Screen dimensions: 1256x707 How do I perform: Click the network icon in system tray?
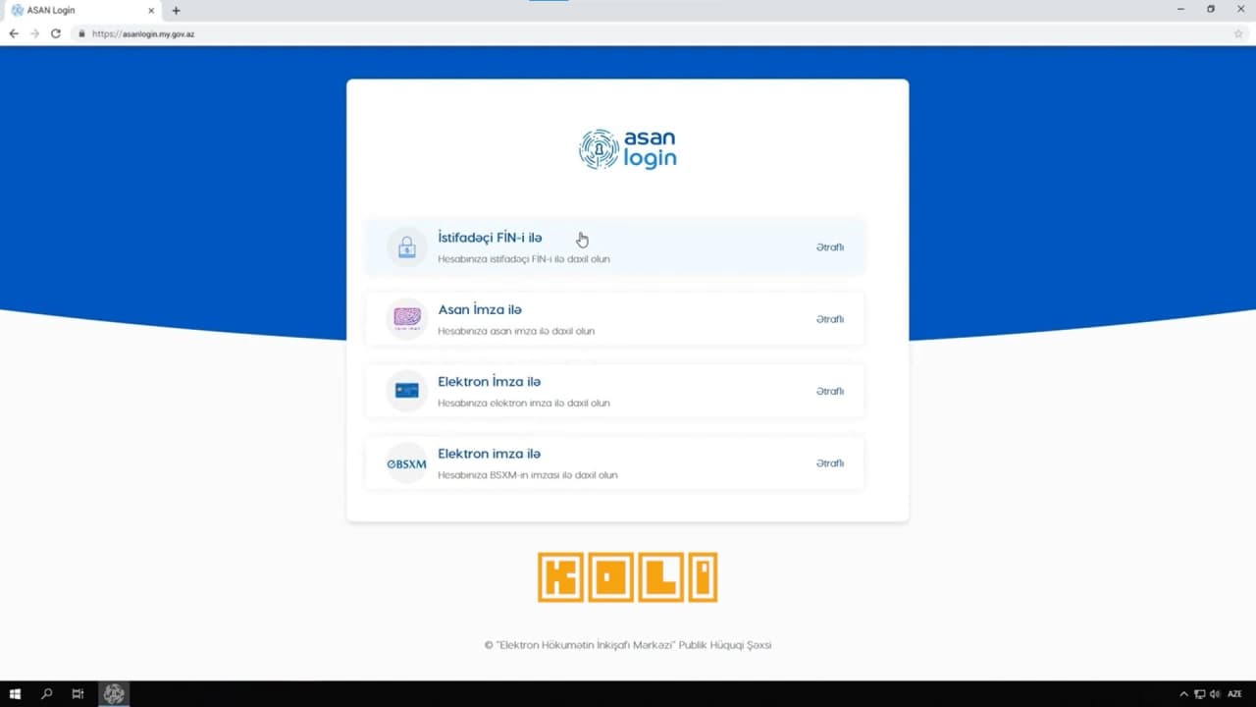click(1199, 694)
